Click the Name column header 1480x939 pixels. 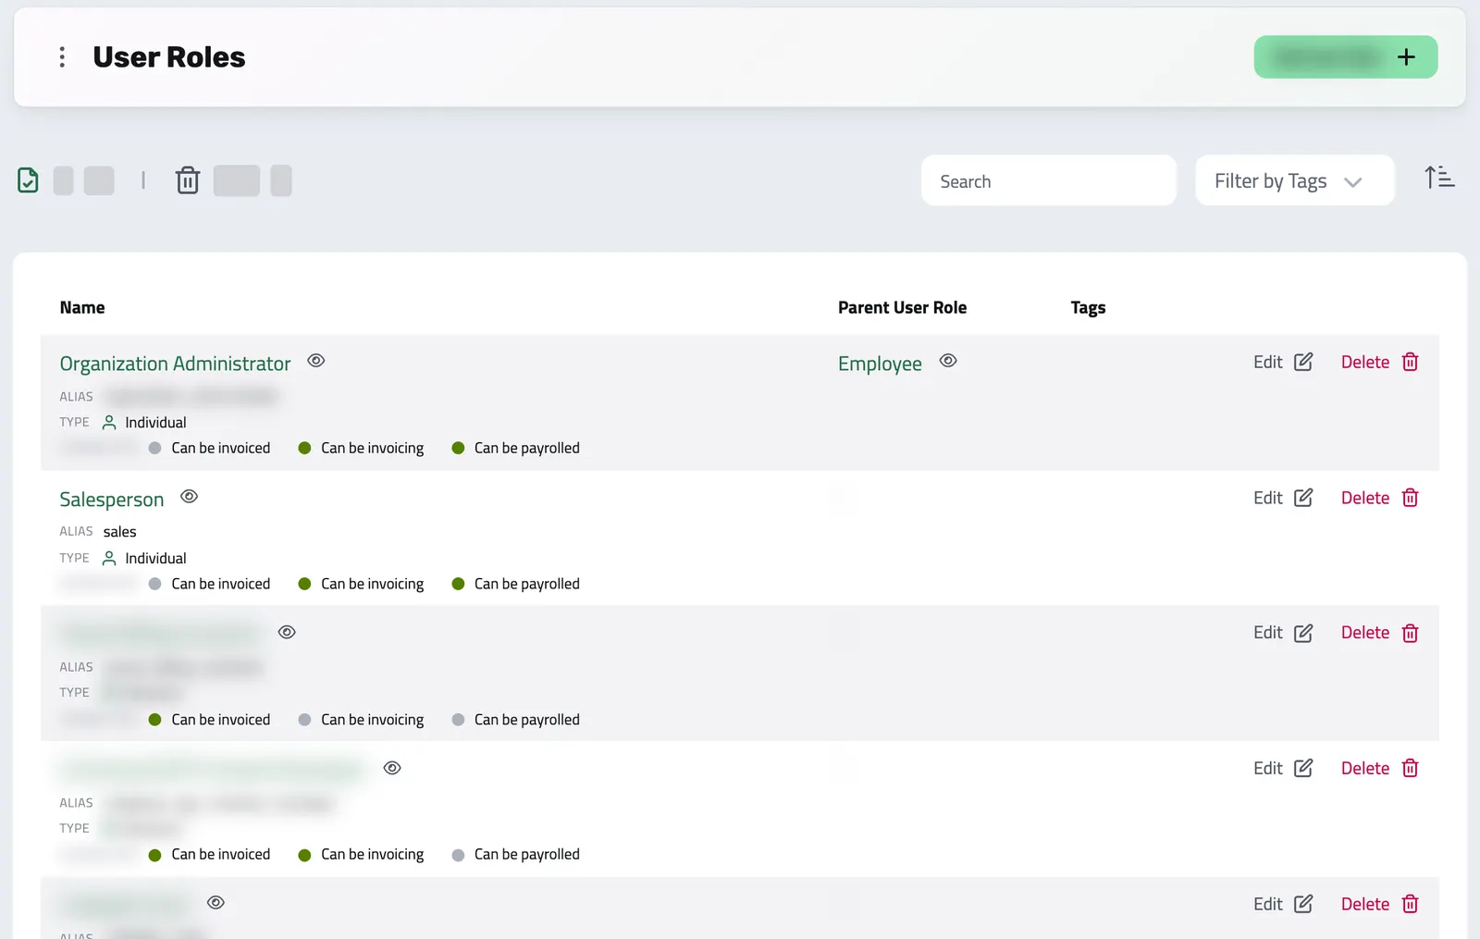pyautogui.click(x=82, y=308)
